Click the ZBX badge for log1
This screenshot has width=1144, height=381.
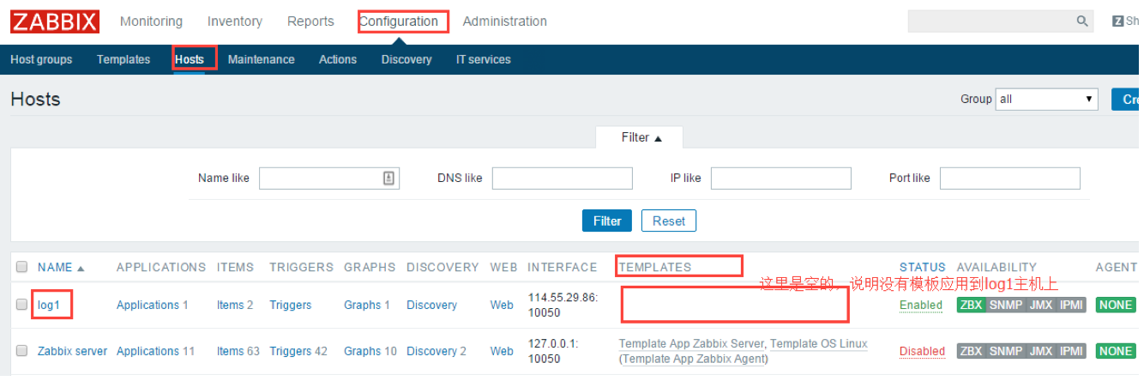tap(971, 305)
